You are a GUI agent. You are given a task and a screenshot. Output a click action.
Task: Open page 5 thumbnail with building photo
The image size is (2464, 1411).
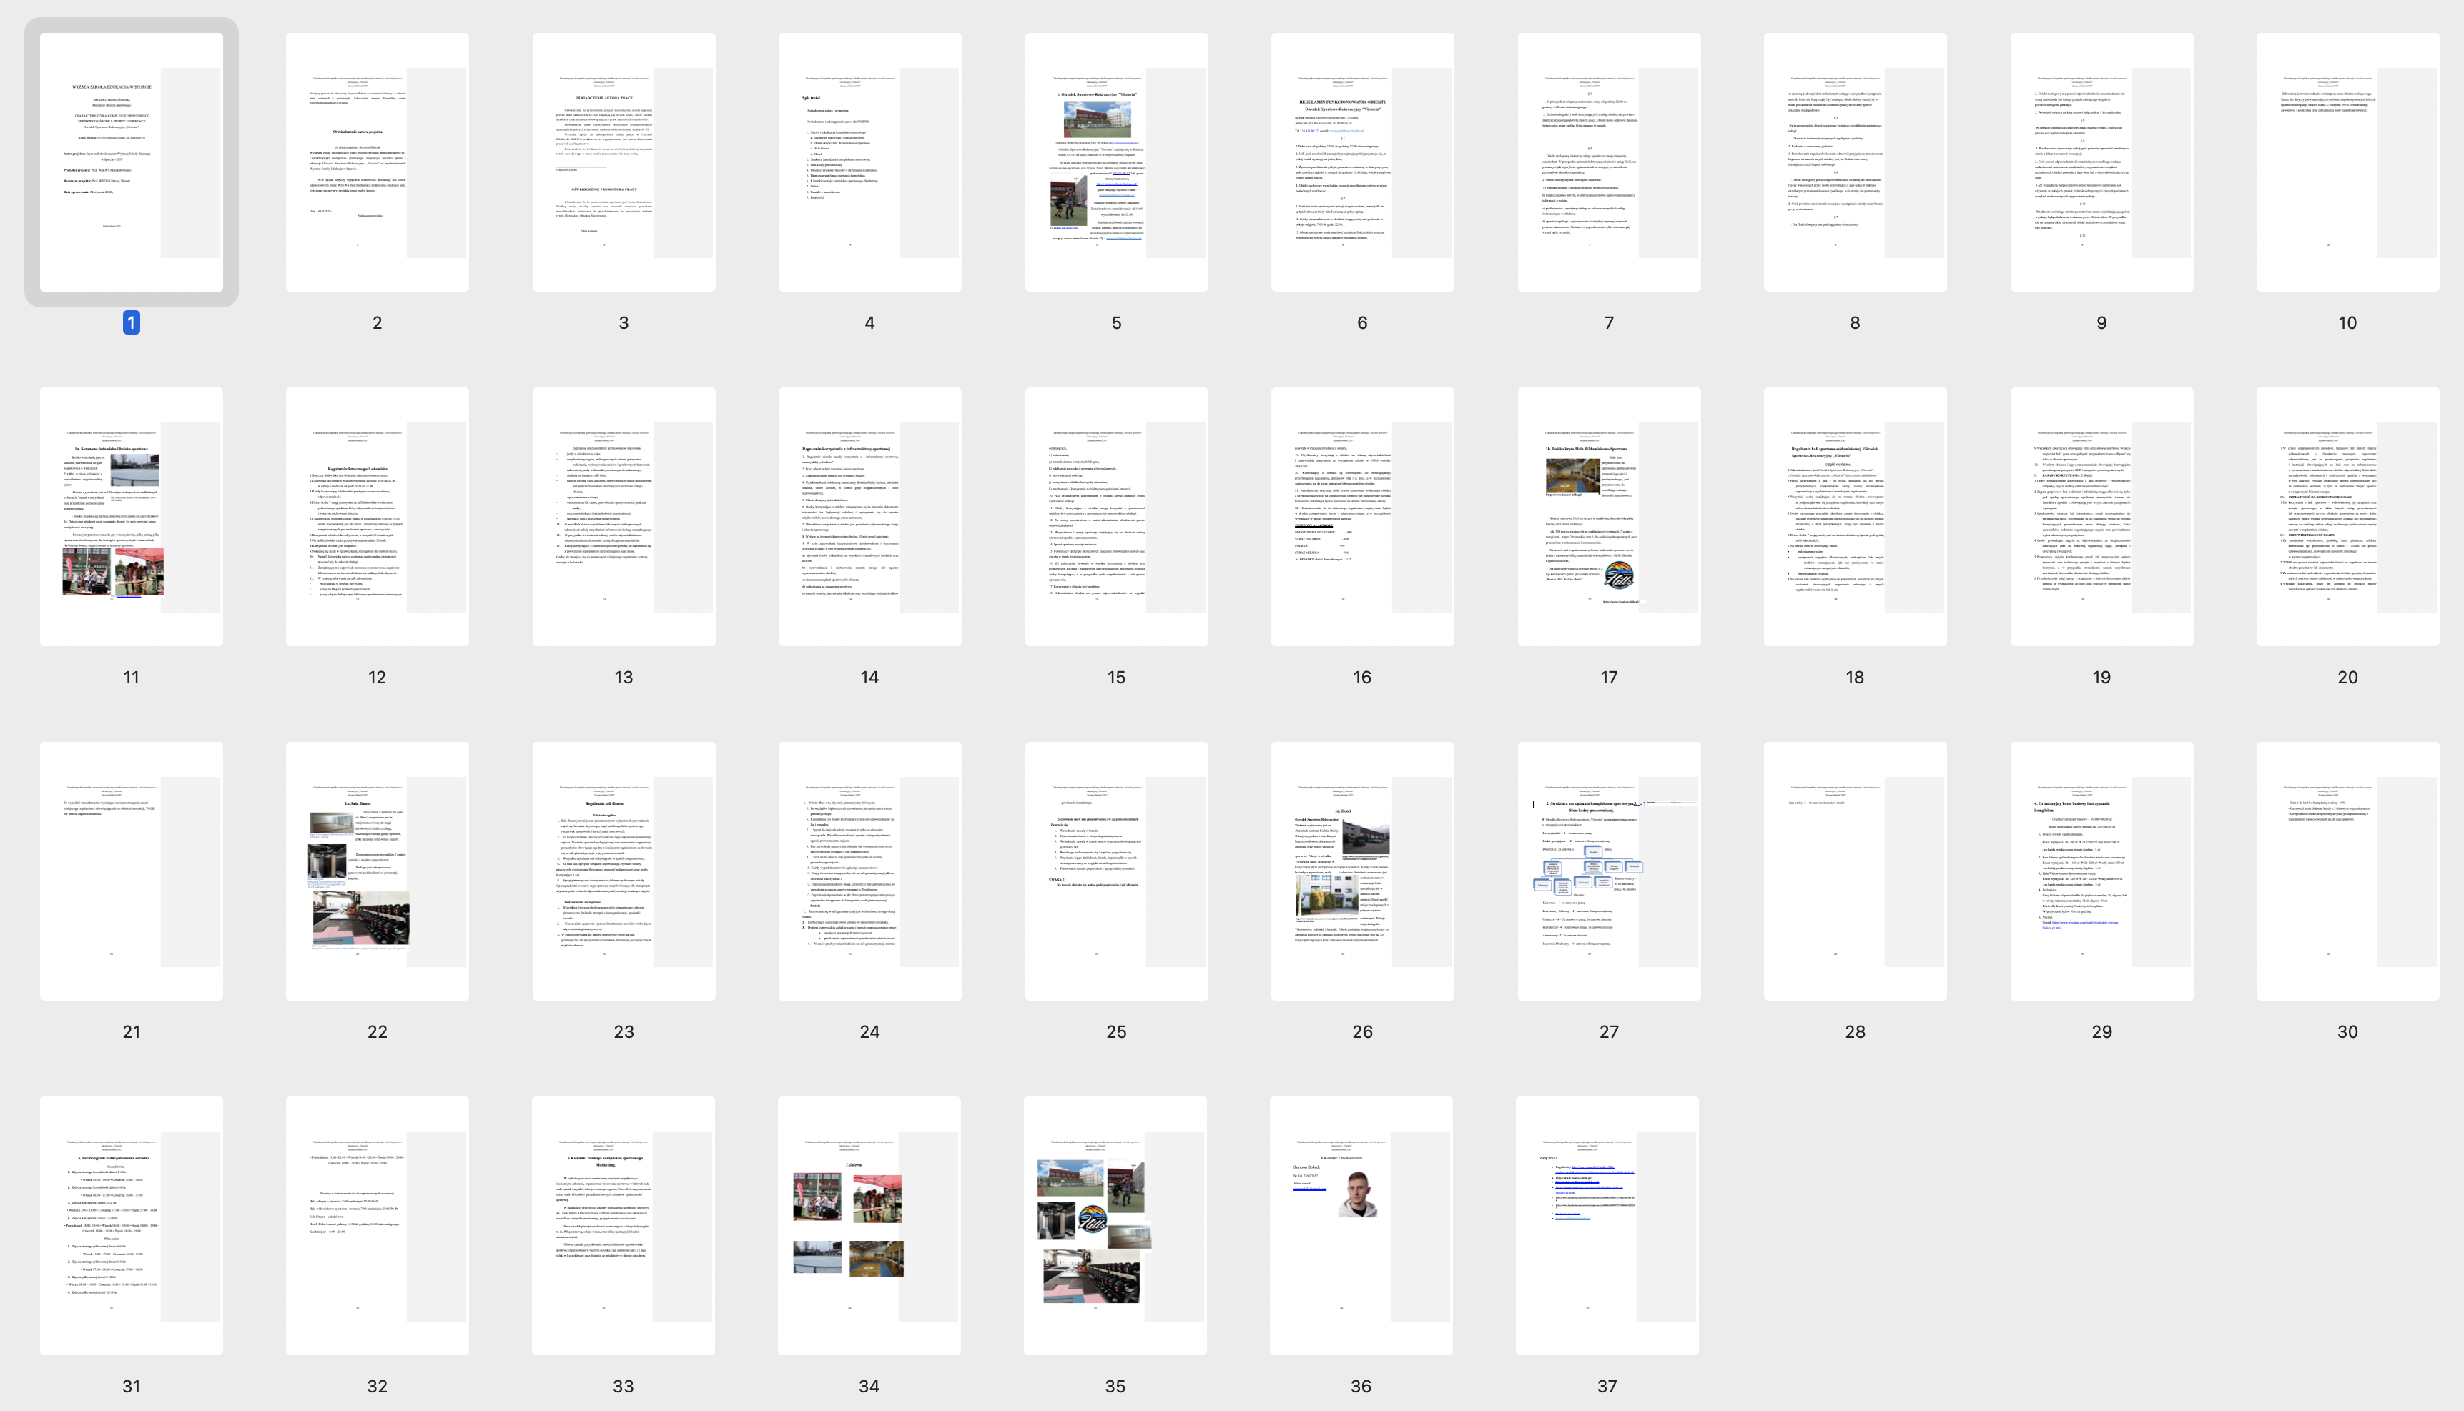(x=1115, y=162)
